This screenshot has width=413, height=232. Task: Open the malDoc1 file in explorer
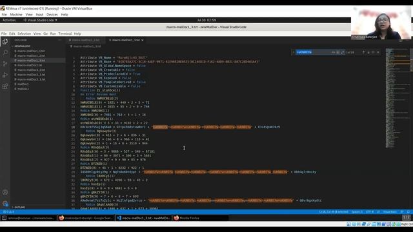(x=38, y=84)
